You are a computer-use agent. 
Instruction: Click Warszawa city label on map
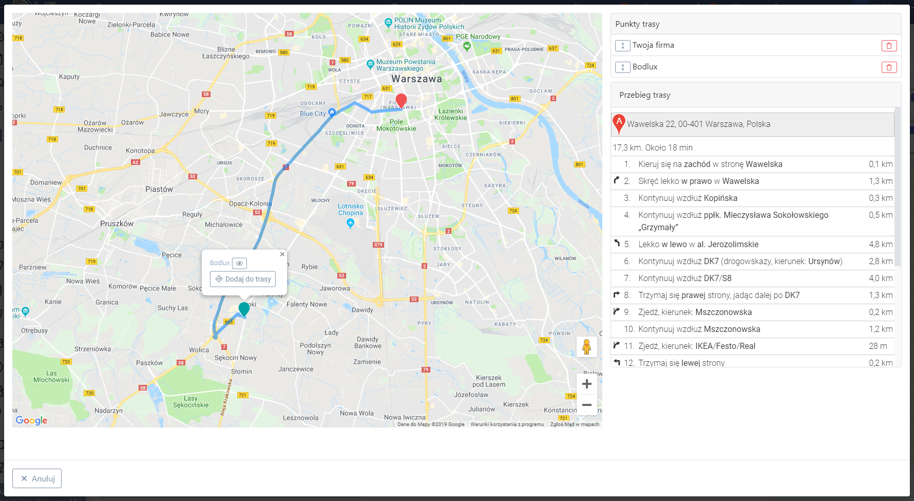[416, 79]
